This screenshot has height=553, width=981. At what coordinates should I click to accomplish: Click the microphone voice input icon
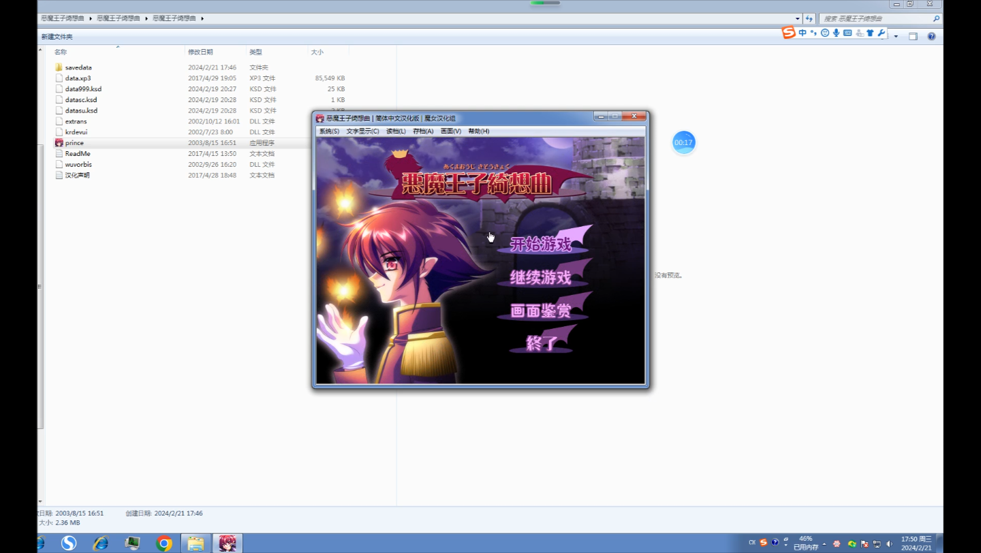pos(836,33)
